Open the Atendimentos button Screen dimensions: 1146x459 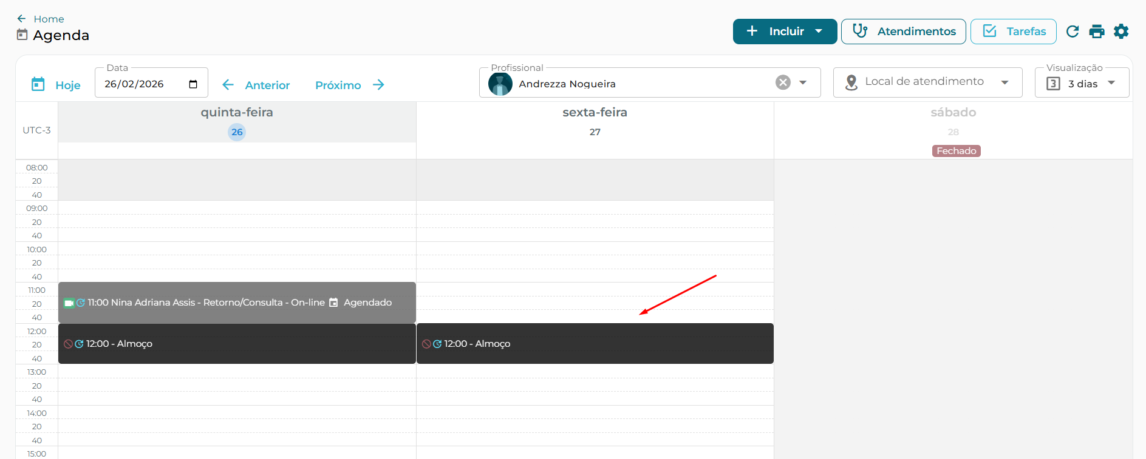(x=903, y=32)
